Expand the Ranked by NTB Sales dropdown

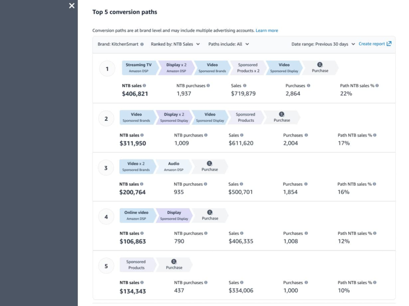175,44
